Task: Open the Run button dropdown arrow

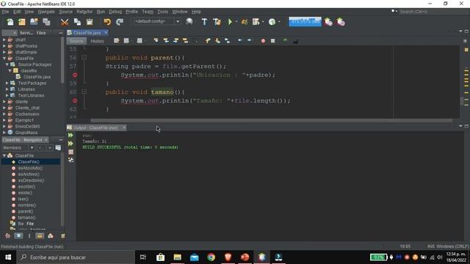Action: click(236, 22)
